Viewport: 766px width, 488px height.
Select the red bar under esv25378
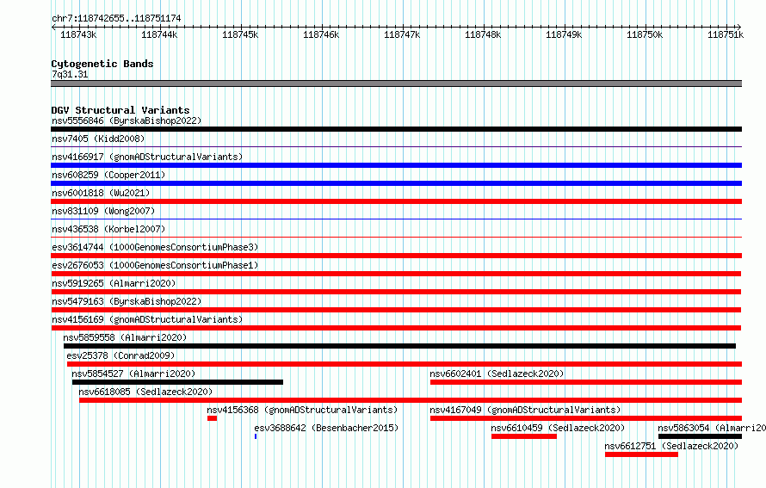[404, 364]
